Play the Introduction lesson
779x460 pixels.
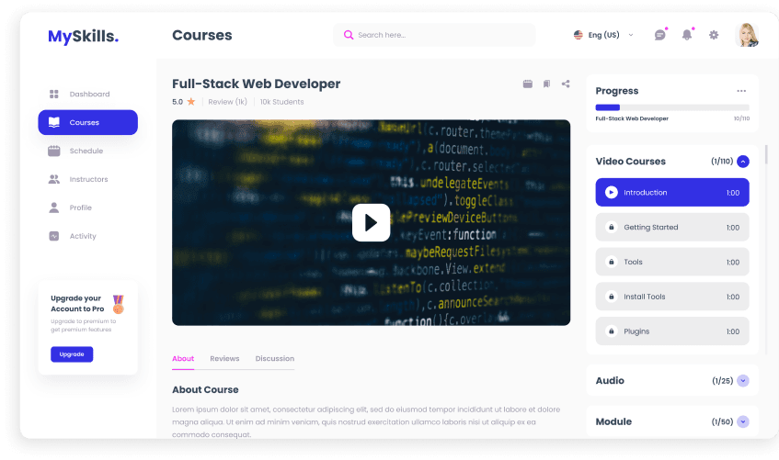[672, 193]
